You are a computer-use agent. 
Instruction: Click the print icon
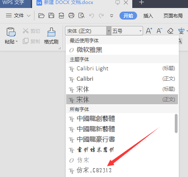[x=71, y=16]
